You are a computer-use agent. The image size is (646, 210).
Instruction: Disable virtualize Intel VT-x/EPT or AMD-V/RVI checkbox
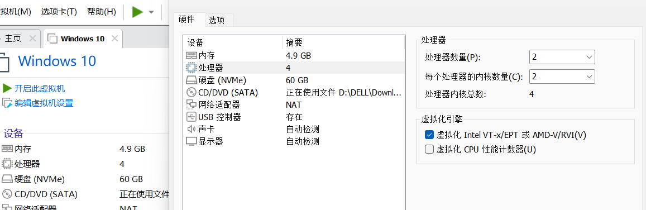(x=429, y=135)
